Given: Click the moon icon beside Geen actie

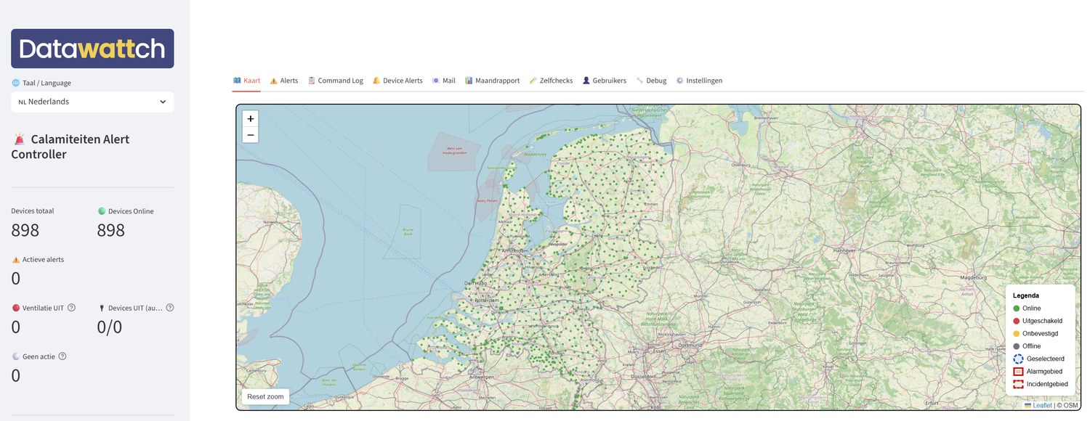Looking at the screenshot, I should click(16, 356).
